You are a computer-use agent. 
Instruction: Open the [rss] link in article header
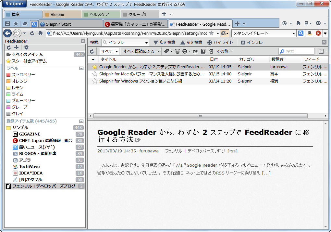click(x=232, y=151)
